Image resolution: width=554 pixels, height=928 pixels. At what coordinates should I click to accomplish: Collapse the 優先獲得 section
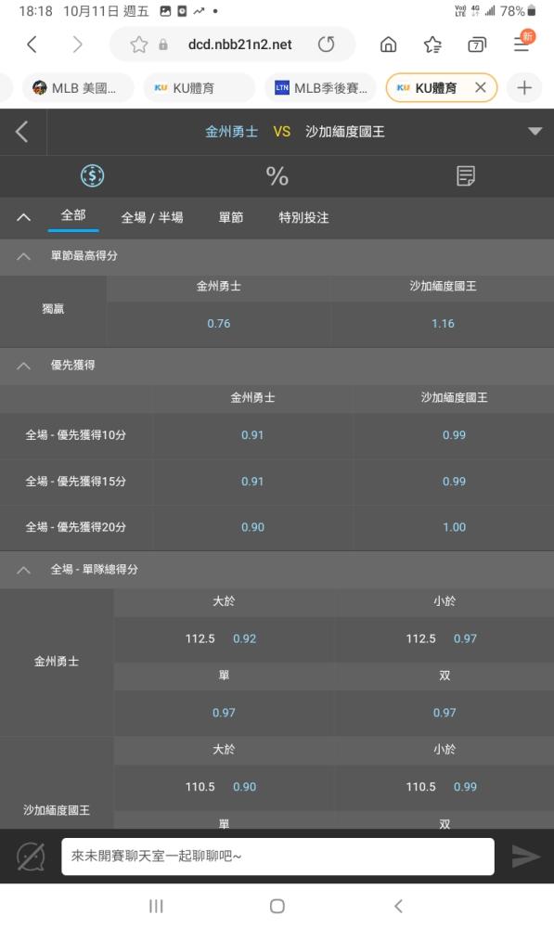[24, 366]
